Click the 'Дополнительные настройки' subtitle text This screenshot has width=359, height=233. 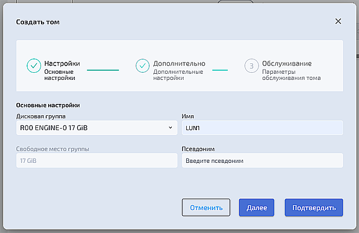[x=178, y=75]
